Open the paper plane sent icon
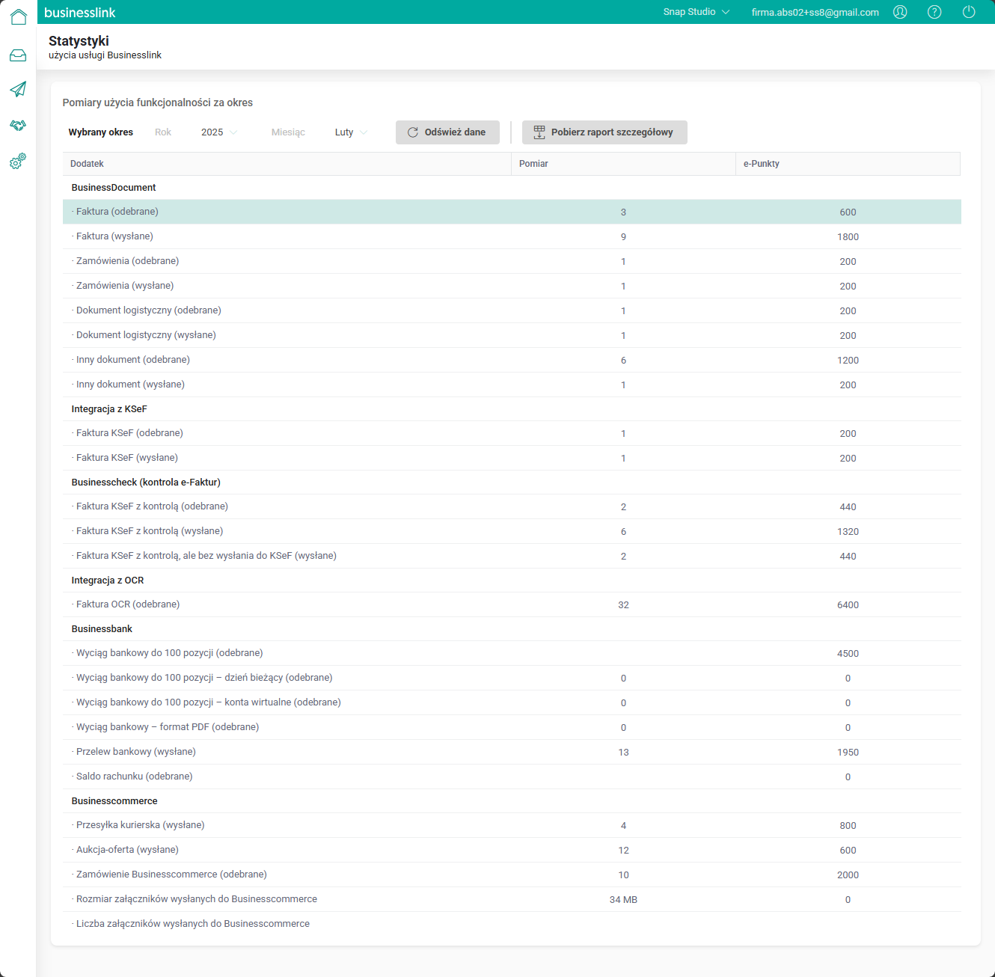 coord(18,89)
